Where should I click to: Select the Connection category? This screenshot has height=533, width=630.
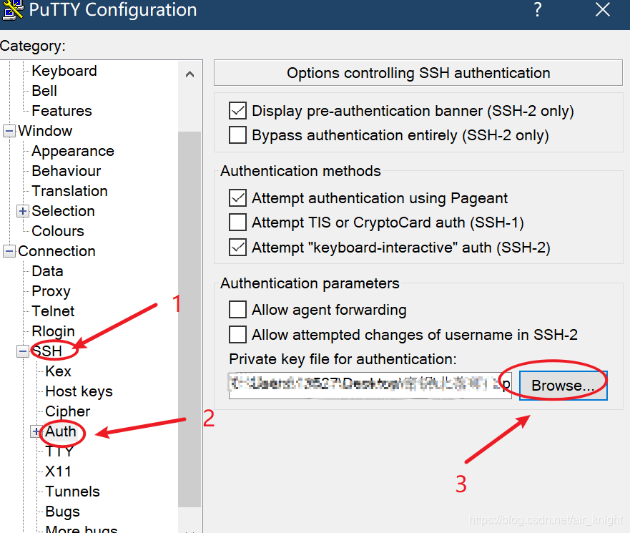click(56, 251)
